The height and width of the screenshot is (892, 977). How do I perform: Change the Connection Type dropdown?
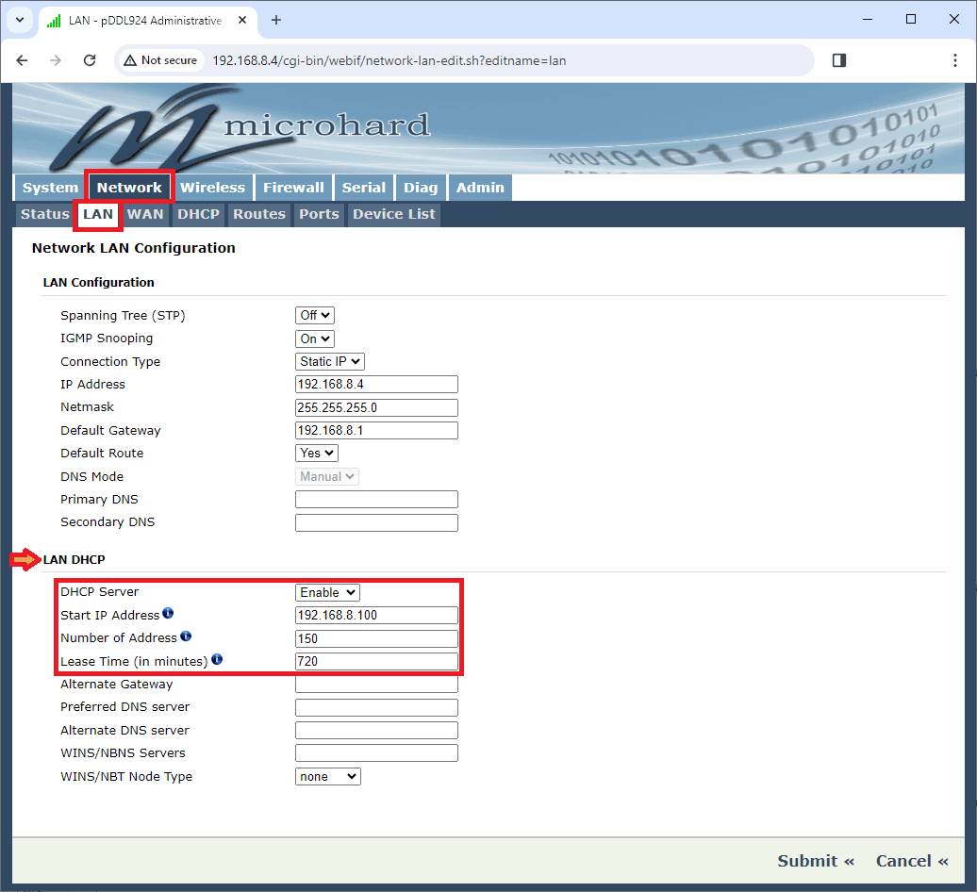[330, 362]
